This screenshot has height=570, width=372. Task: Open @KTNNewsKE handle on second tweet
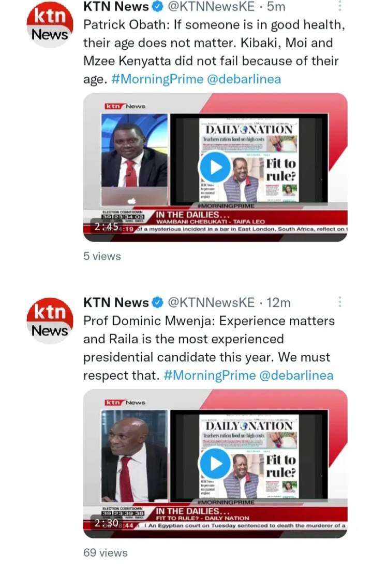pos(211,302)
